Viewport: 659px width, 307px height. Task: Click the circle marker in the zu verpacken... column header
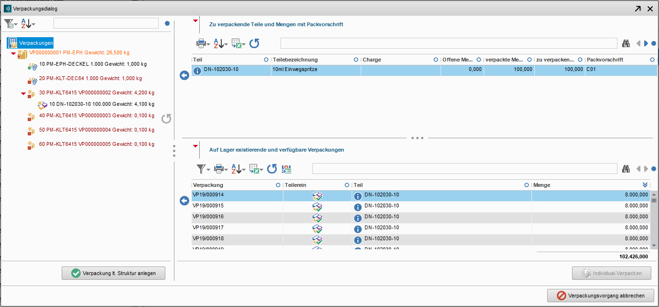[580, 60]
